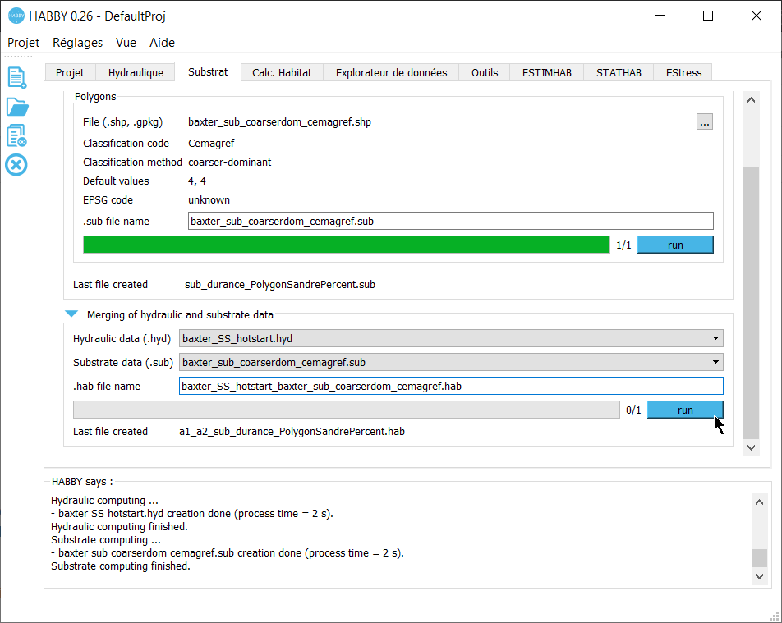Image resolution: width=782 pixels, height=623 pixels.
Task: Click the view project files icon
Action: (x=16, y=135)
